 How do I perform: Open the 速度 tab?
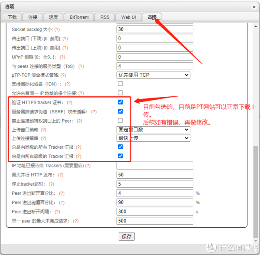coord(53,17)
